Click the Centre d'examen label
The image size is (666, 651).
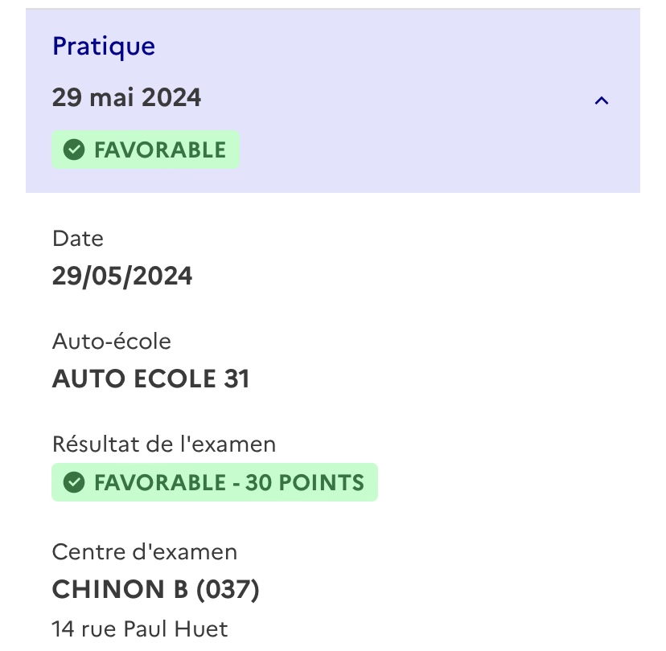point(145,552)
